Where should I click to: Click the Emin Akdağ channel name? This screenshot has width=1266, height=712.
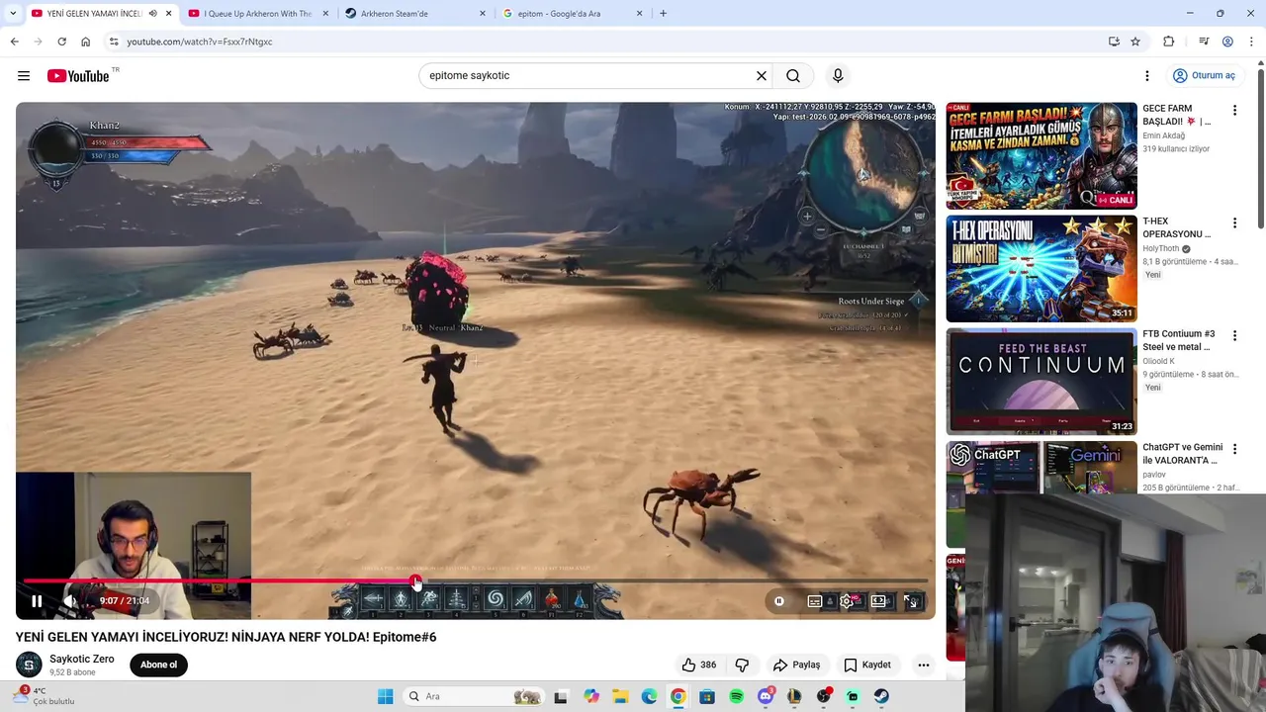coord(1164,135)
